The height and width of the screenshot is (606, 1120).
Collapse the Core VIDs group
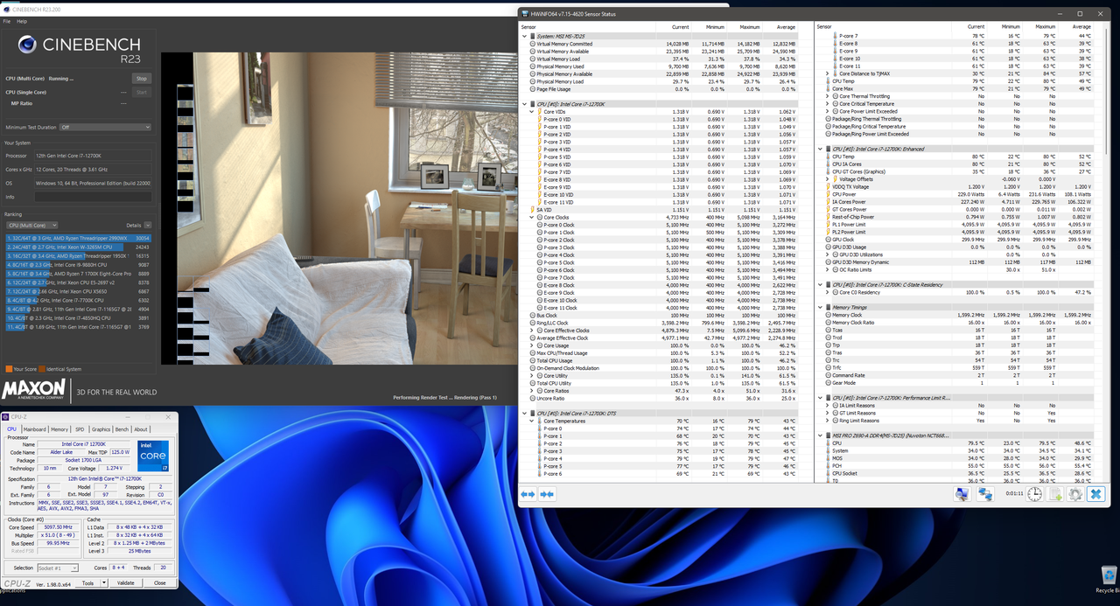pos(532,112)
